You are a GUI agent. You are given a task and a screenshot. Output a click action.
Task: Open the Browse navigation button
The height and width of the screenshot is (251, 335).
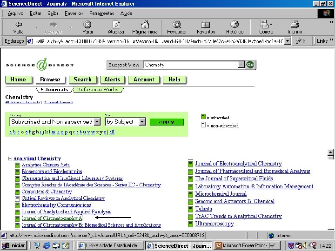click(x=50, y=79)
